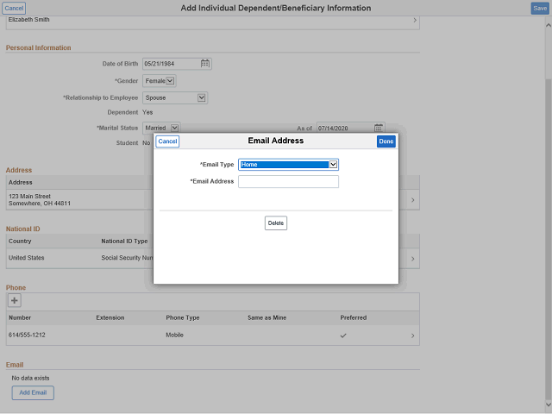Image resolution: width=552 pixels, height=414 pixels.
Task: Expand the Email Type dropdown
Action: point(333,165)
